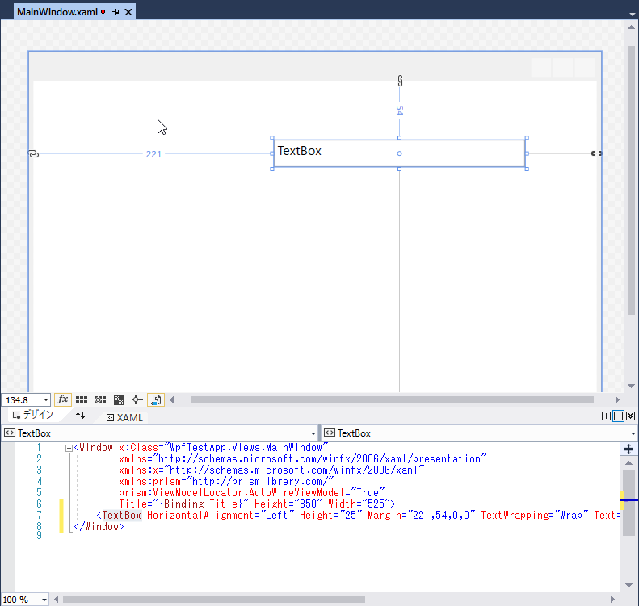Click the designer horizontal scrollbar track
Viewport: 639px width, 606px height.
pyautogui.click(x=392, y=400)
